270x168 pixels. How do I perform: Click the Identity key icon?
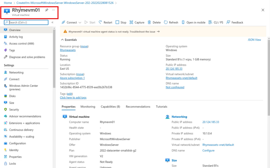5,150
